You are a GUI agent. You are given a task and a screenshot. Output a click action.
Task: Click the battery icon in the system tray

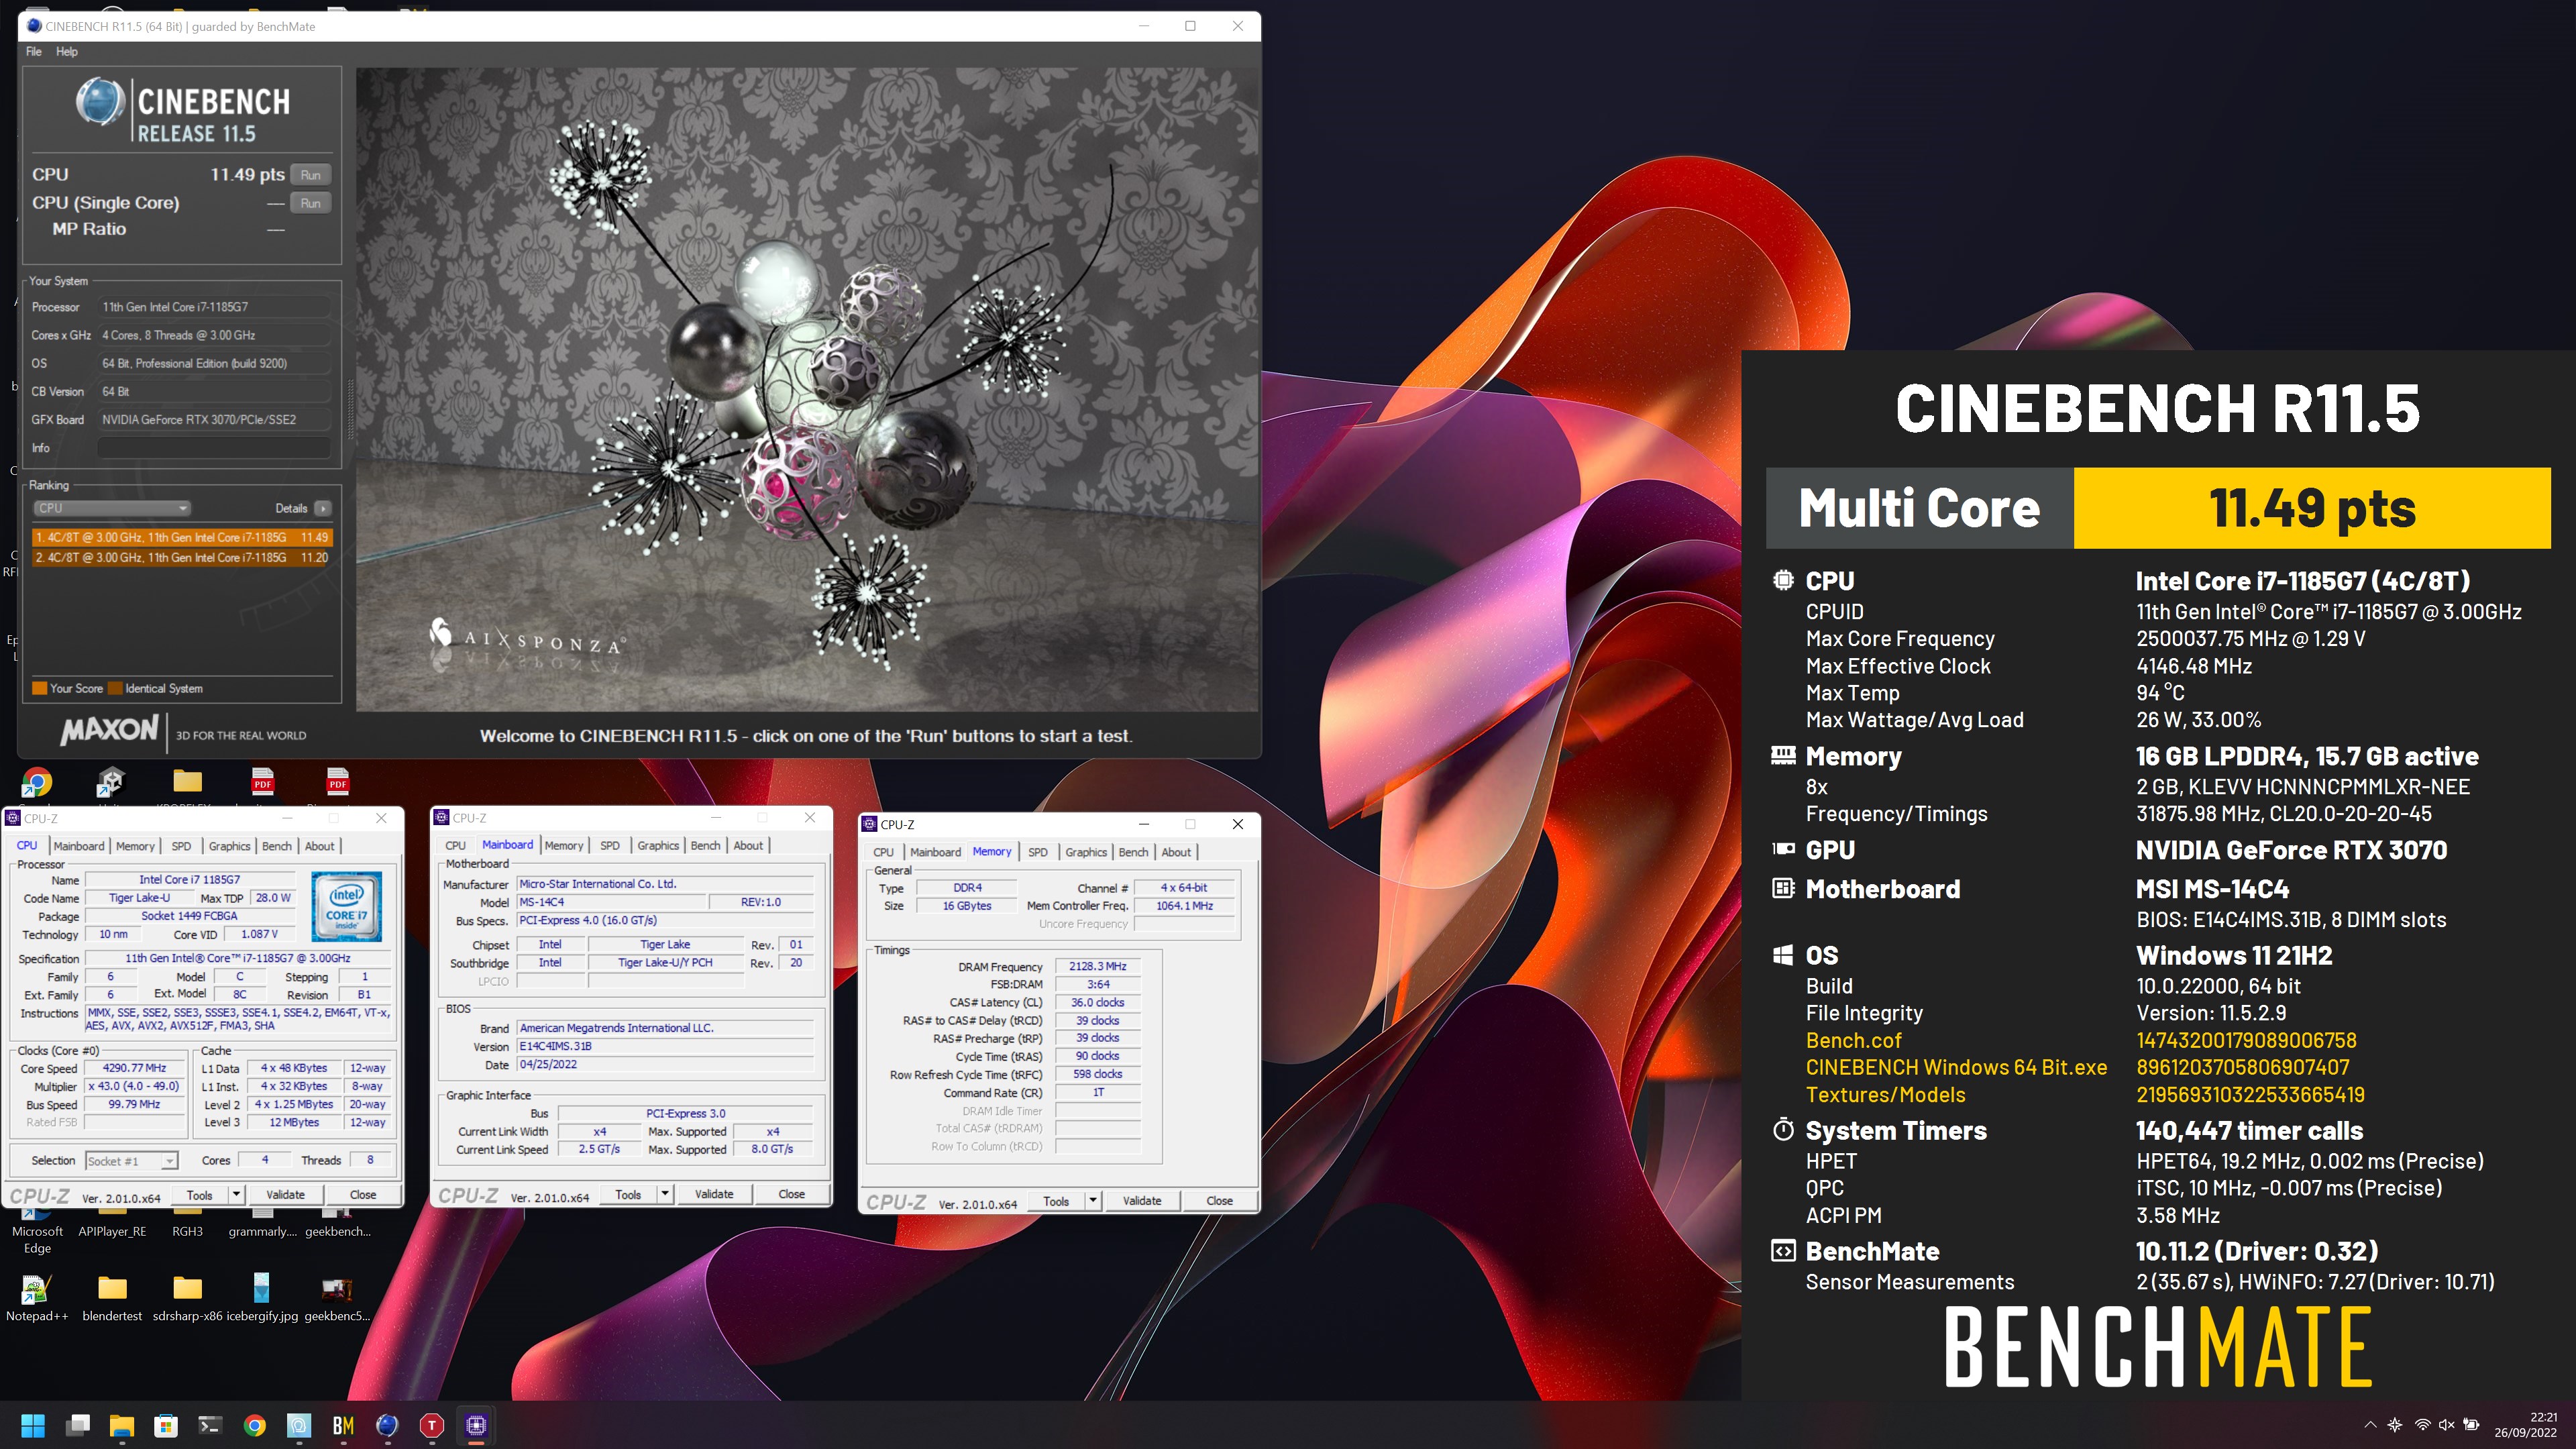2471,1425
